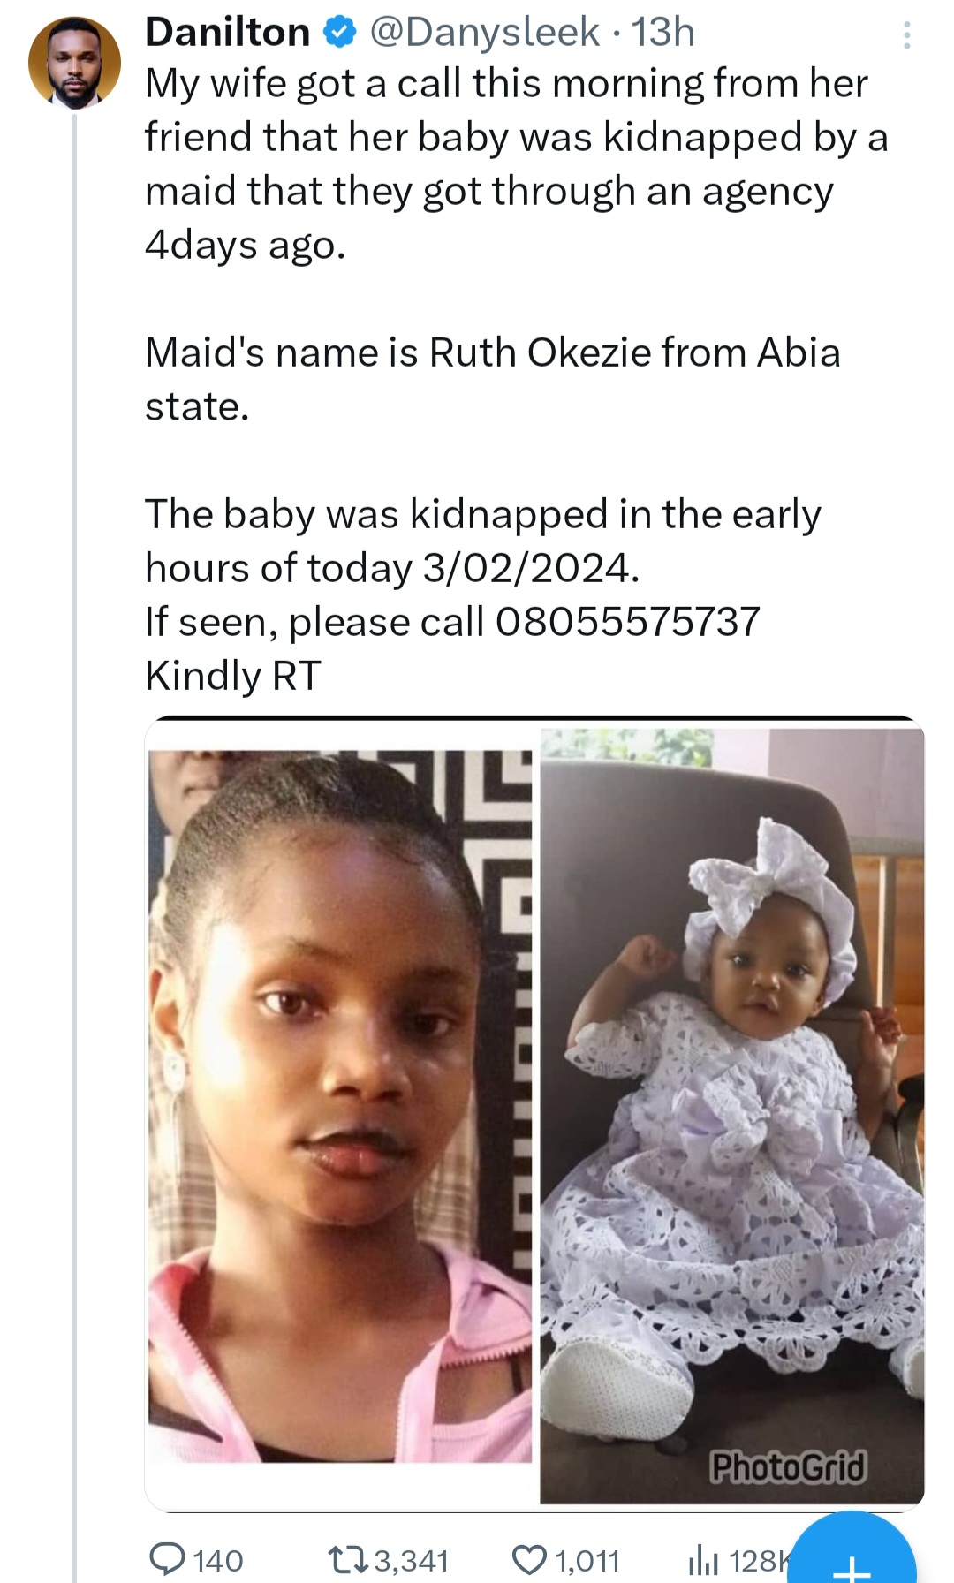
Task: Click the 140 replies count
Action: point(217,1561)
